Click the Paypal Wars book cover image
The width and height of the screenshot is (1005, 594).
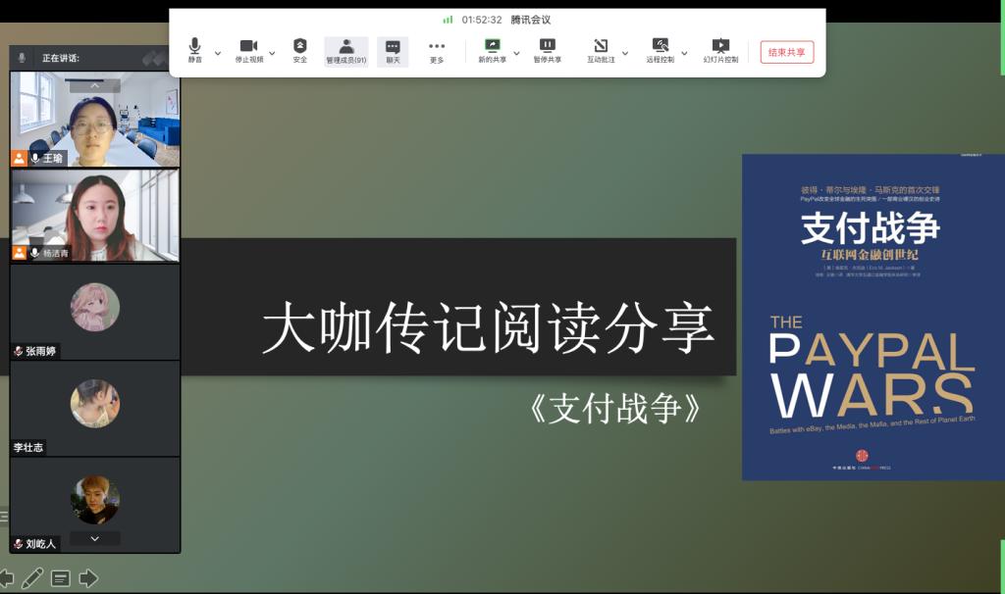[x=873, y=317]
